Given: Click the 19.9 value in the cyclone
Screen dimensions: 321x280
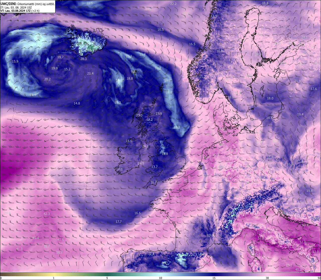Looking at the screenshot, I should (54, 68).
